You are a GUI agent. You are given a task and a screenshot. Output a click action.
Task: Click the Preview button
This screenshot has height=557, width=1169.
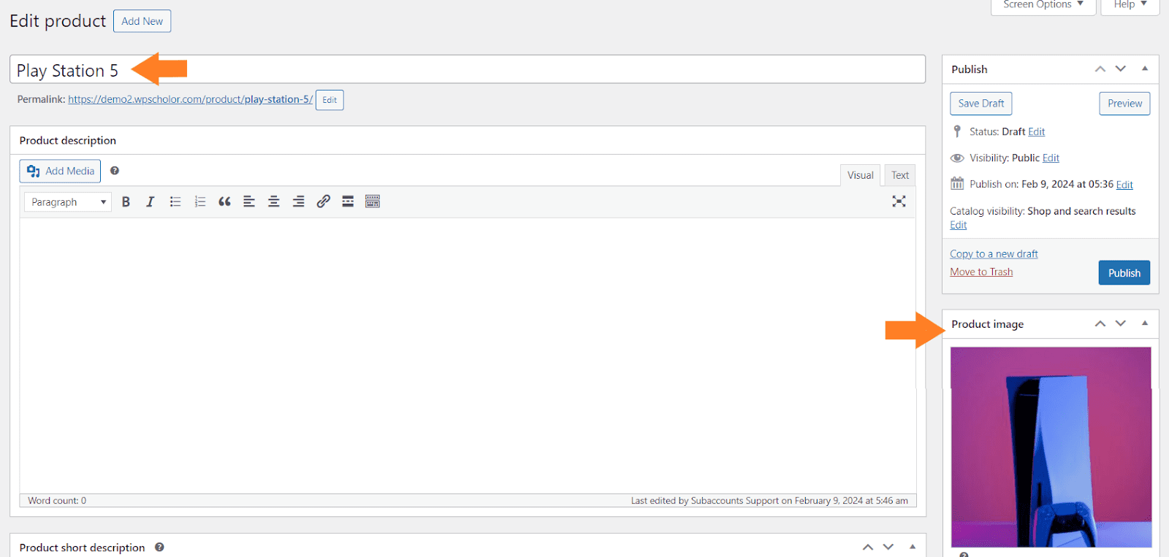[x=1124, y=104]
